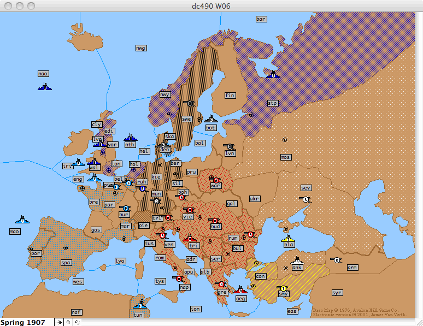This screenshot has height=326, width=423.
Task: Select the French fleet in the Mid-Atlantic
Action: tap(22, 220)
